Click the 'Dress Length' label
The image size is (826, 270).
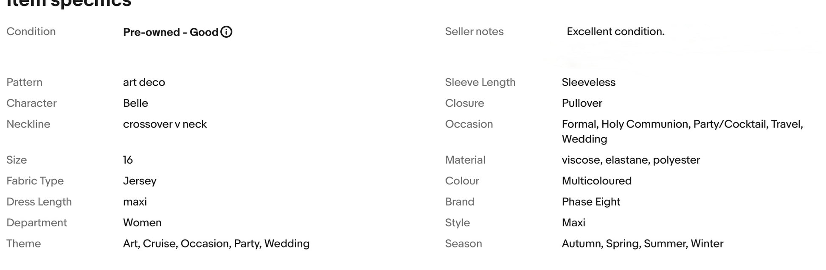[39, 202]
